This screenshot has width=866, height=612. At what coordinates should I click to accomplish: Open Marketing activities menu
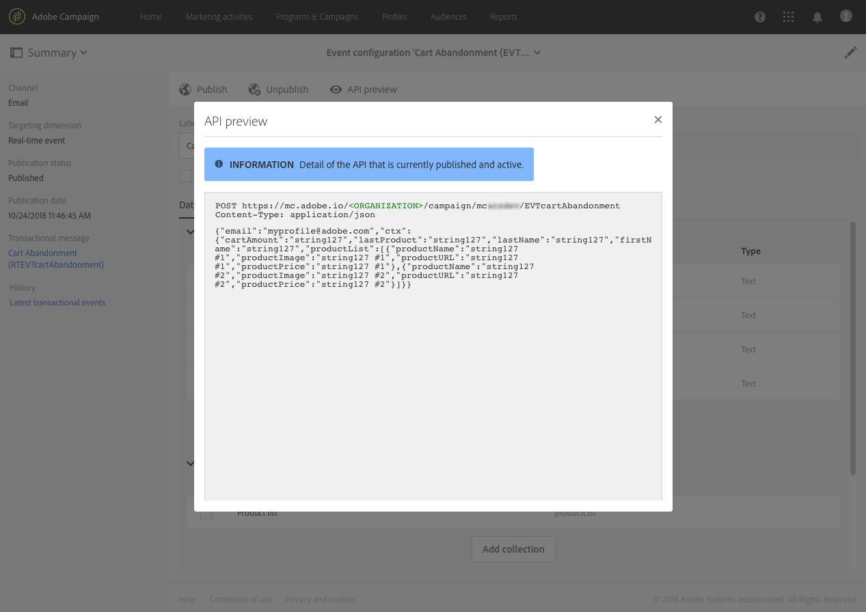(219, 17)
